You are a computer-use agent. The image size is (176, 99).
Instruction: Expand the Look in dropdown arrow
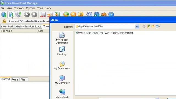click(x=137, y=26)
